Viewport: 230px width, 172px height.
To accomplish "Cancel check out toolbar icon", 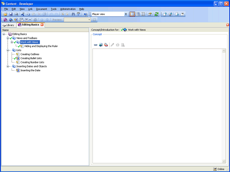I will click(183, 14).
